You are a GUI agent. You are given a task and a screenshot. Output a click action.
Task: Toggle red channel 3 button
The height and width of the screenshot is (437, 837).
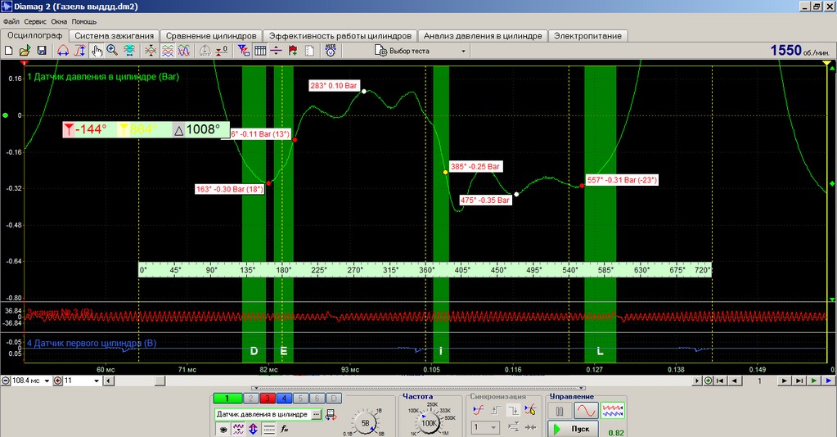tap(268, 398)
